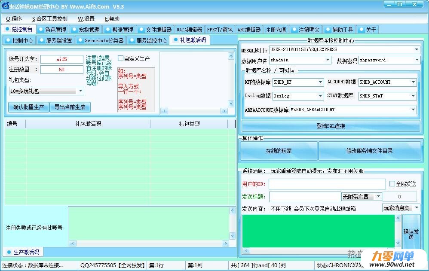Switch to the 关于 tab
The image size is (429, 271).
tap(368, 30)
